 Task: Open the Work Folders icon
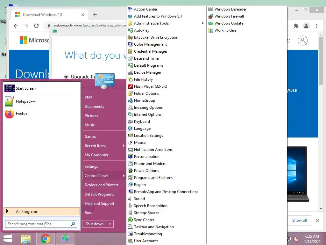pos(211,30)
